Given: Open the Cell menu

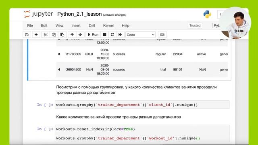Looking at the screenshot, I should coord(92,26).
